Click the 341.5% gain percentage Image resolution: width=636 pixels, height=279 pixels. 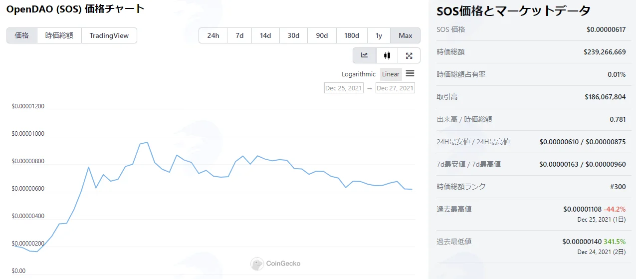(x=615, y=242)
